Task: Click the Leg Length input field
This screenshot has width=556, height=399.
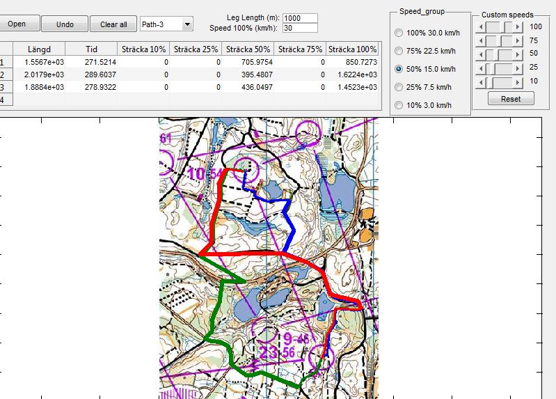Action: click(x=300, y=18)
